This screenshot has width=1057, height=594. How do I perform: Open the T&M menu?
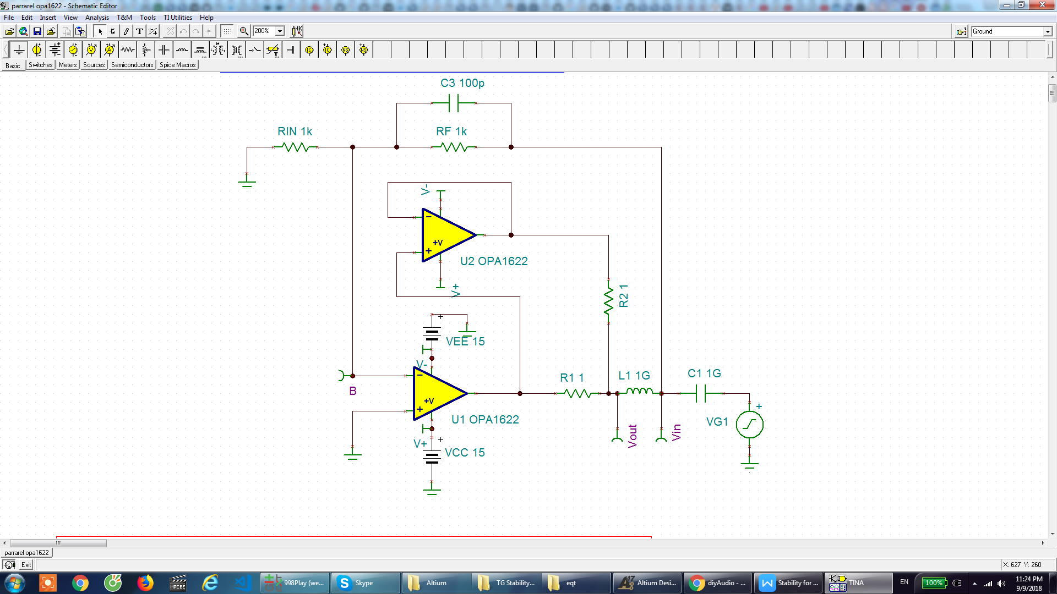point(124,18)
